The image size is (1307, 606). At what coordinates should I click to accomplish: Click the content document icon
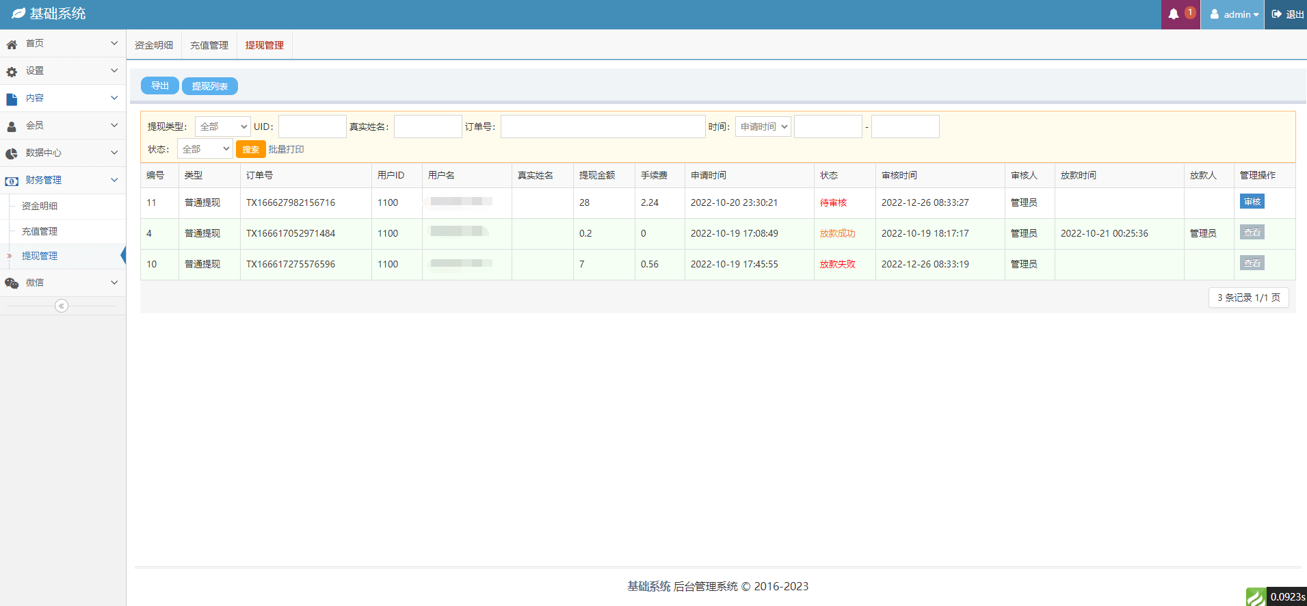tap(12, 98)
